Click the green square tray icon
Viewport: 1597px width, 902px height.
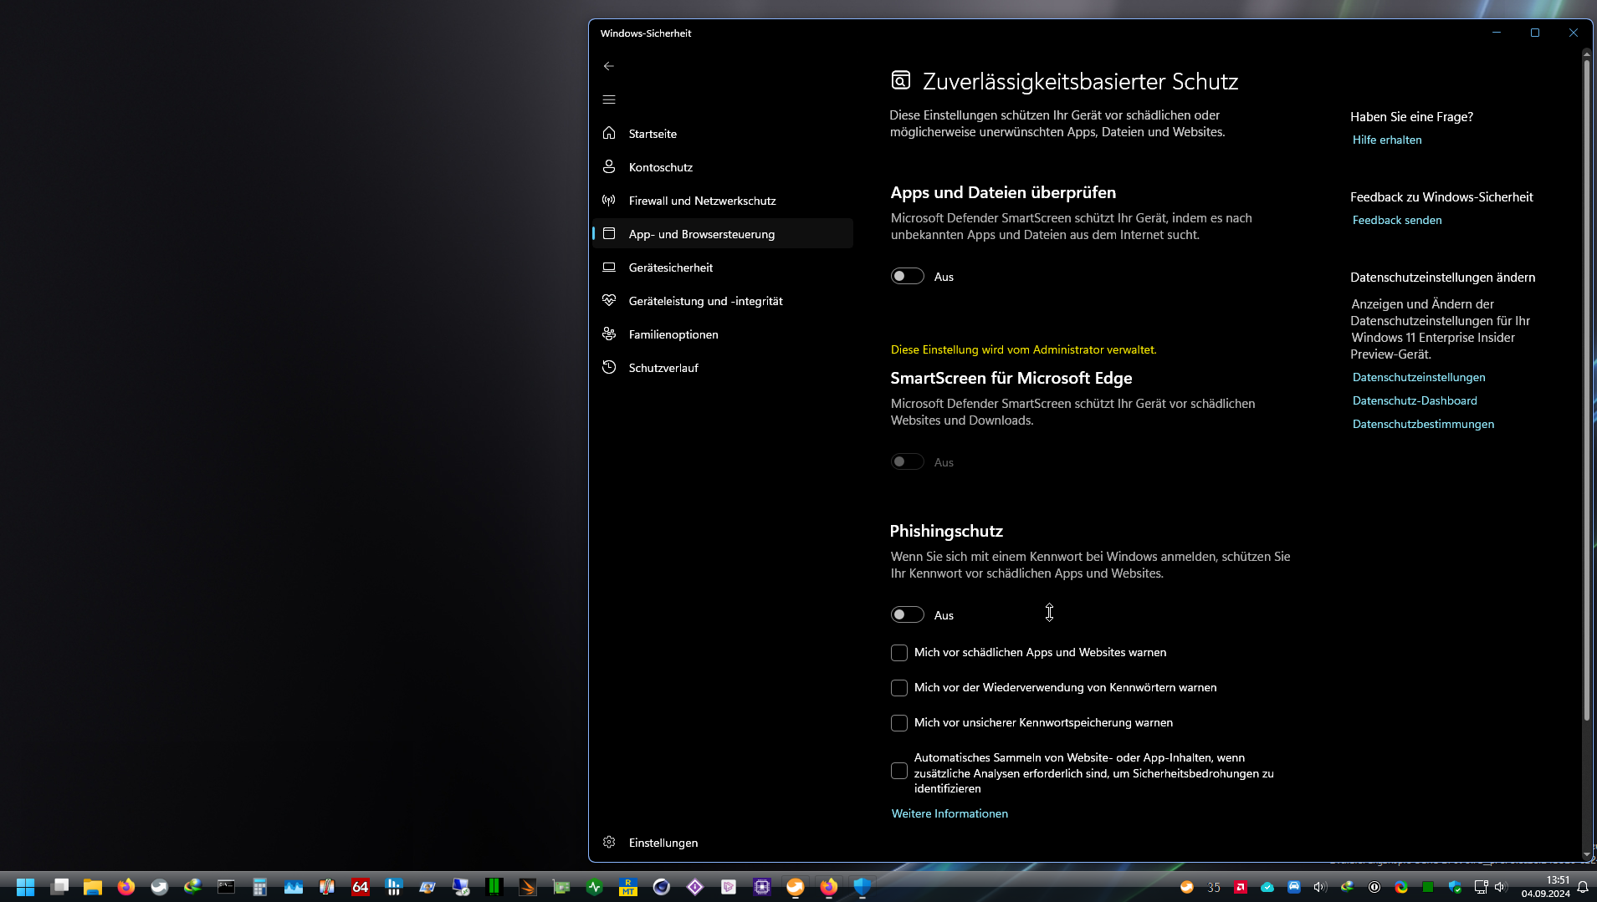(1428, 888)
